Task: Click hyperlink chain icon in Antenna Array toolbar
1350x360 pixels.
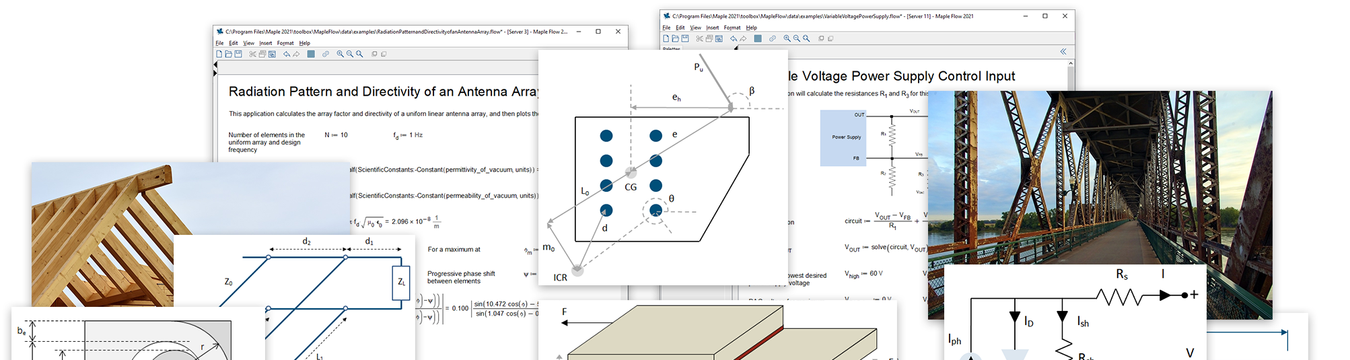Action: pyautogui.click(x=326, y=54)
